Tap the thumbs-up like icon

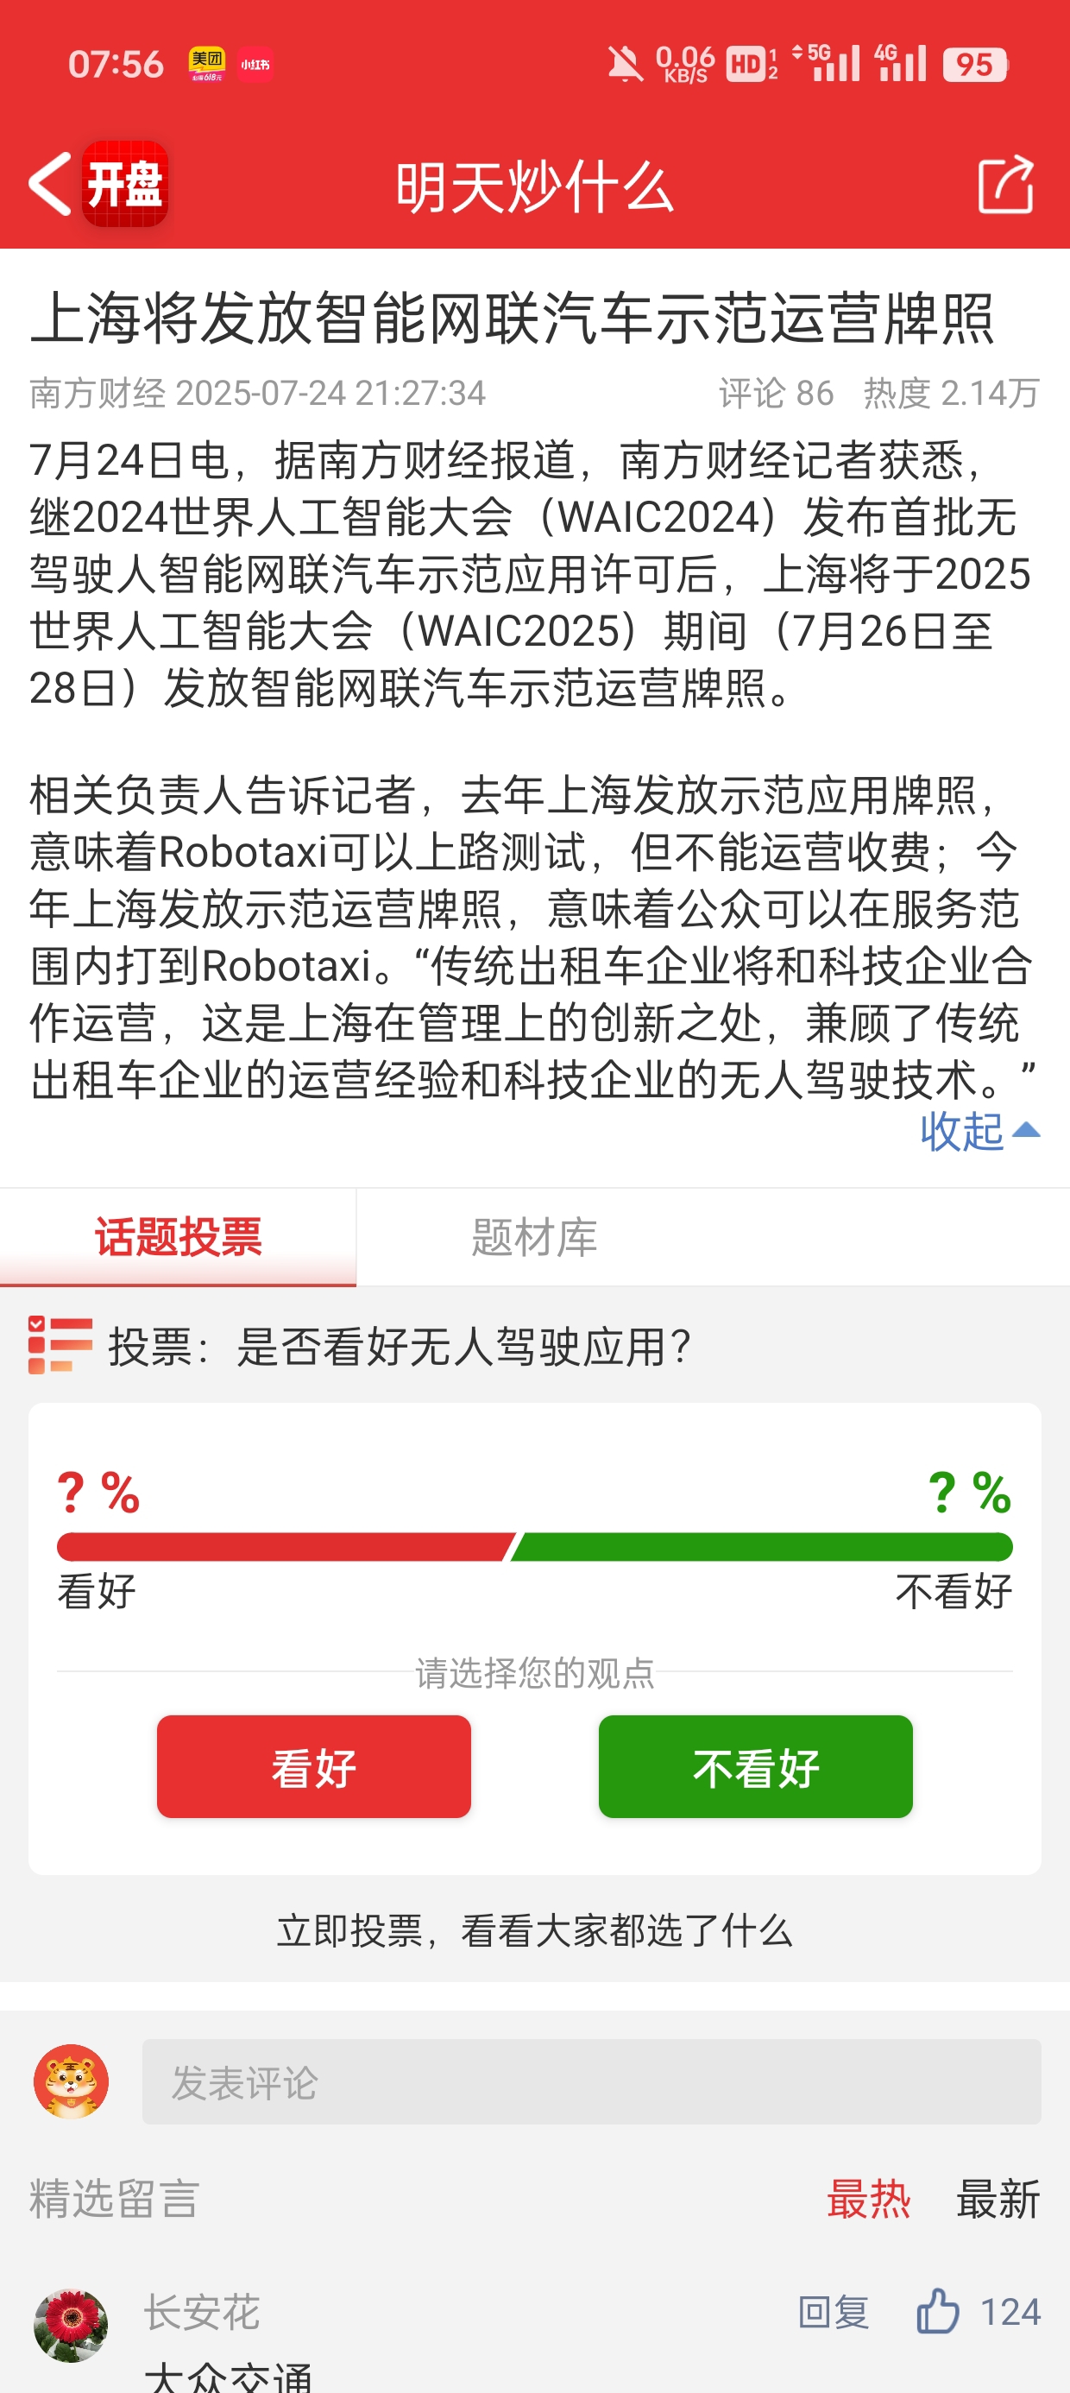click(x=938, y=2310)
